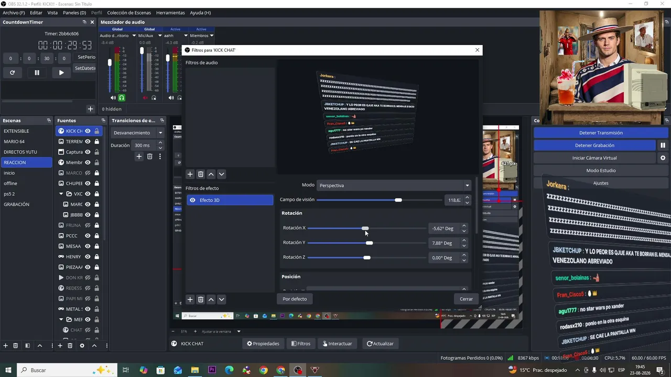Hide the KICK CH source
This screenshot has width=671, height=377.
pos(88,131)
